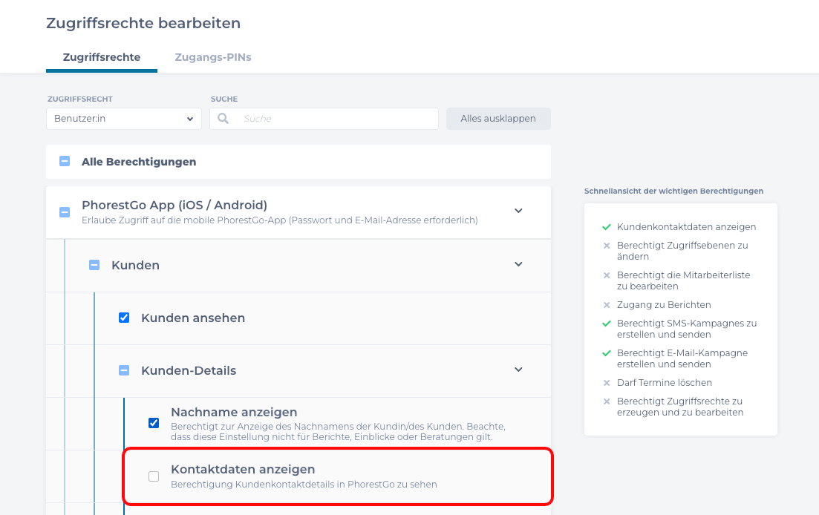Switch to the Zugangs-PINs tab
This screenshot has height=515, width=819.
[213, 56]
